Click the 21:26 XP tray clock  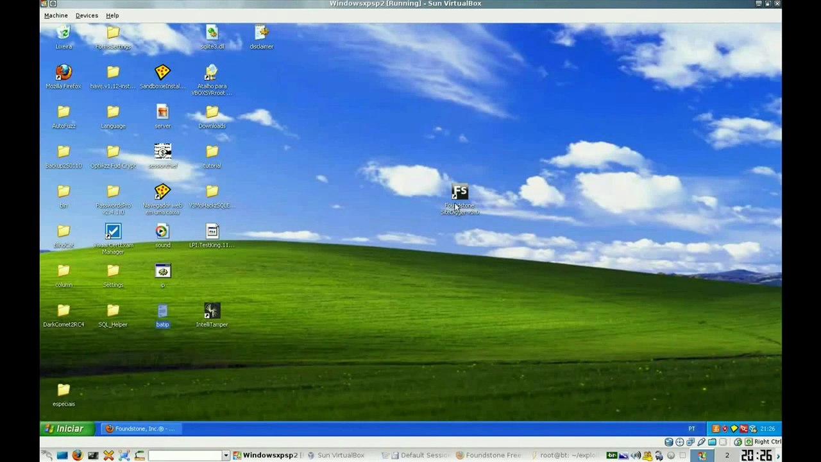(x=768, y=429)
